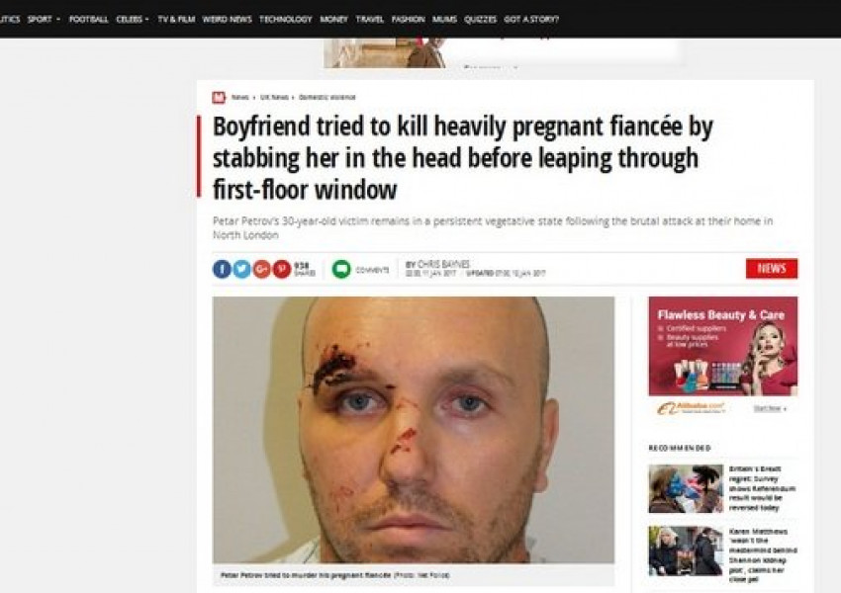Open the Weird News section
This screenshot has width=841, height=593.
point(227,20)
